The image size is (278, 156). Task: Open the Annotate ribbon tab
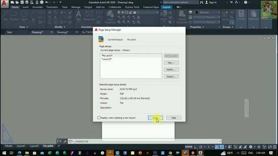[x=37, y=7]
